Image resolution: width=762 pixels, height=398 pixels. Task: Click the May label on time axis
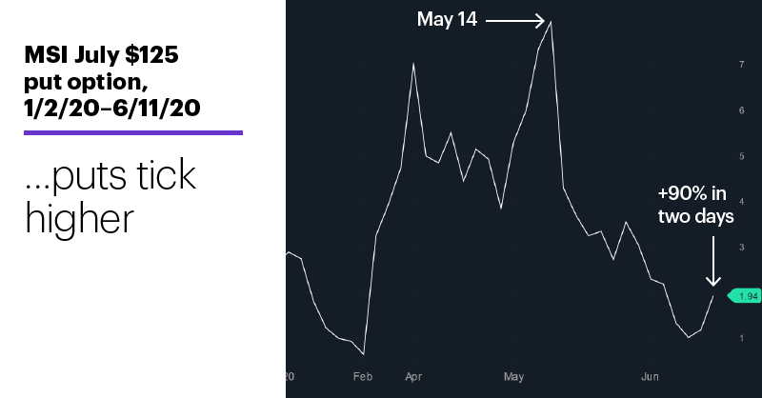pyautogui.click(x=513, y=377)
